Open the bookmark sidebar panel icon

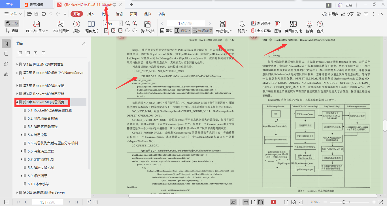point(6,44)
